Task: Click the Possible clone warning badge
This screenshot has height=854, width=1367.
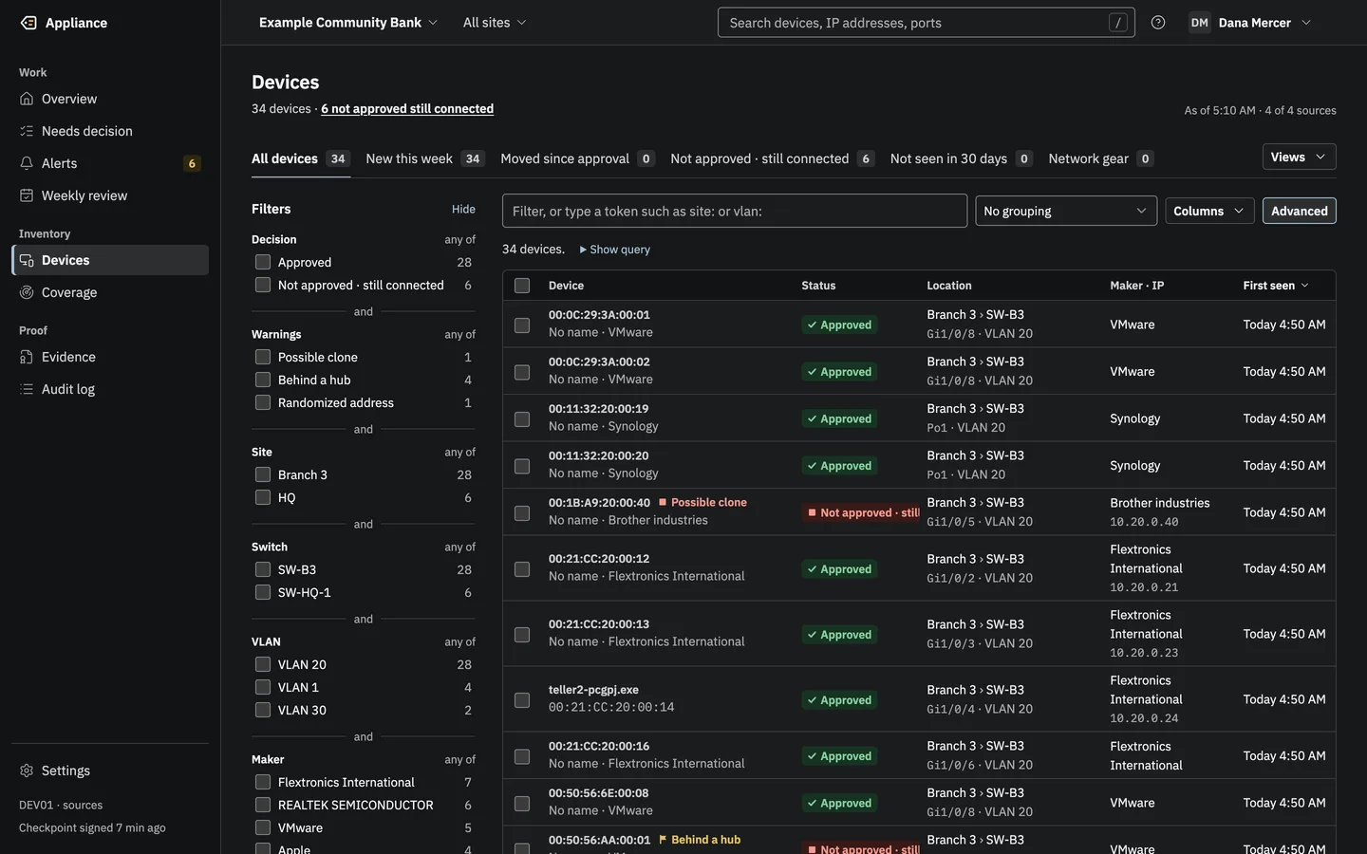Action: pyautogui.click(x=702, y=503)
